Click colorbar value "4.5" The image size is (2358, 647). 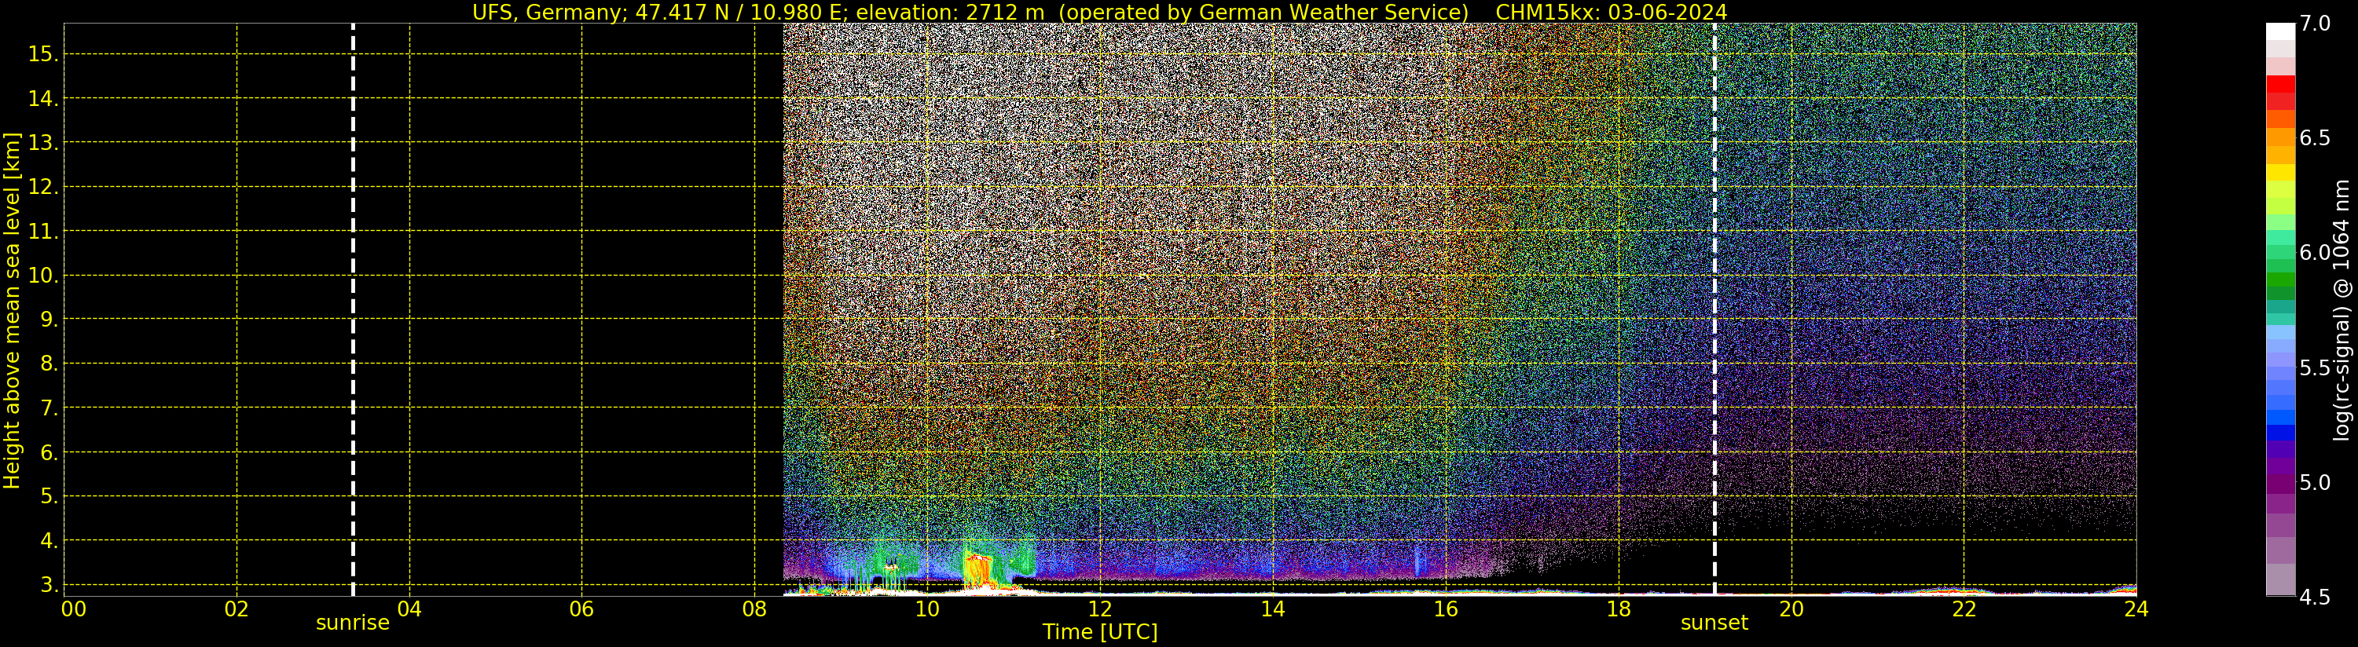point(2315,598)
